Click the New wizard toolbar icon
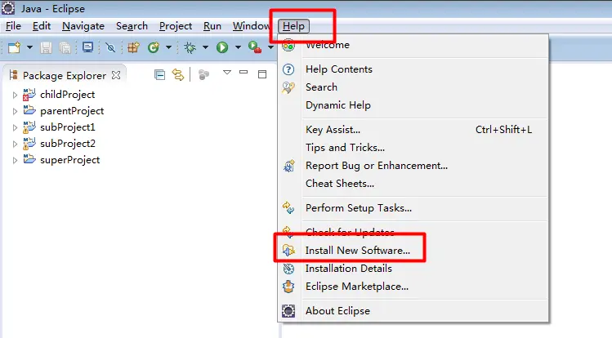The height and width of the screenshot is (338, 612). point(15,47)
